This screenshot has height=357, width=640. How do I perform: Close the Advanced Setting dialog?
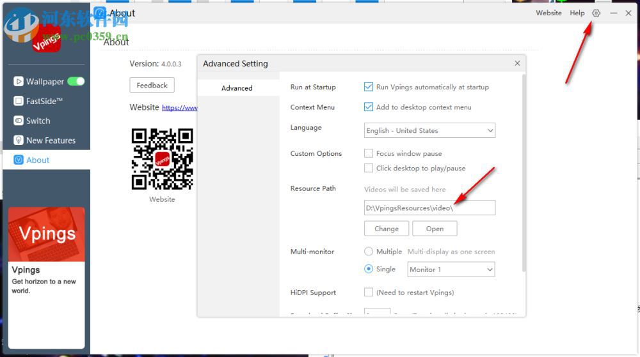(x=517, y=63)
